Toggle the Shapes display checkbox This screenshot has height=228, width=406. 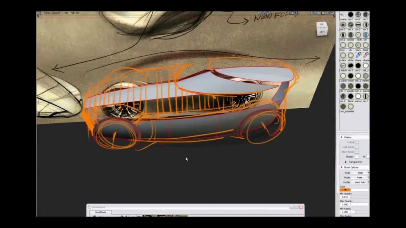pos(357,156)
